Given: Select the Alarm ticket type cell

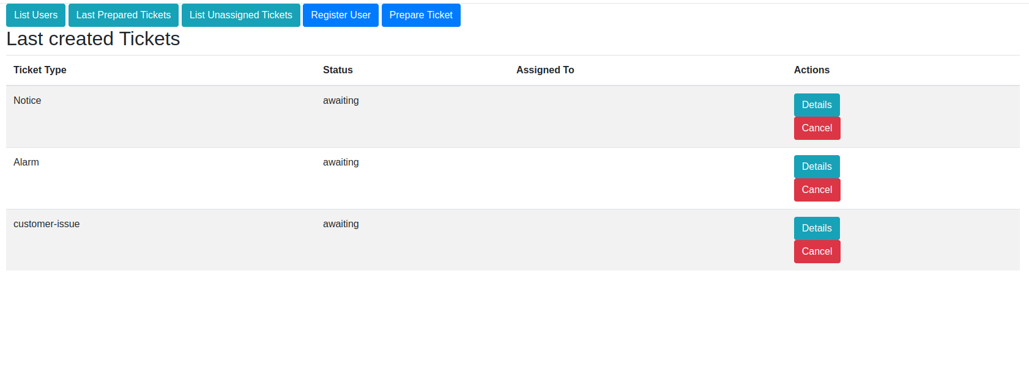Looking at the screenshot, I should point(26,162).
